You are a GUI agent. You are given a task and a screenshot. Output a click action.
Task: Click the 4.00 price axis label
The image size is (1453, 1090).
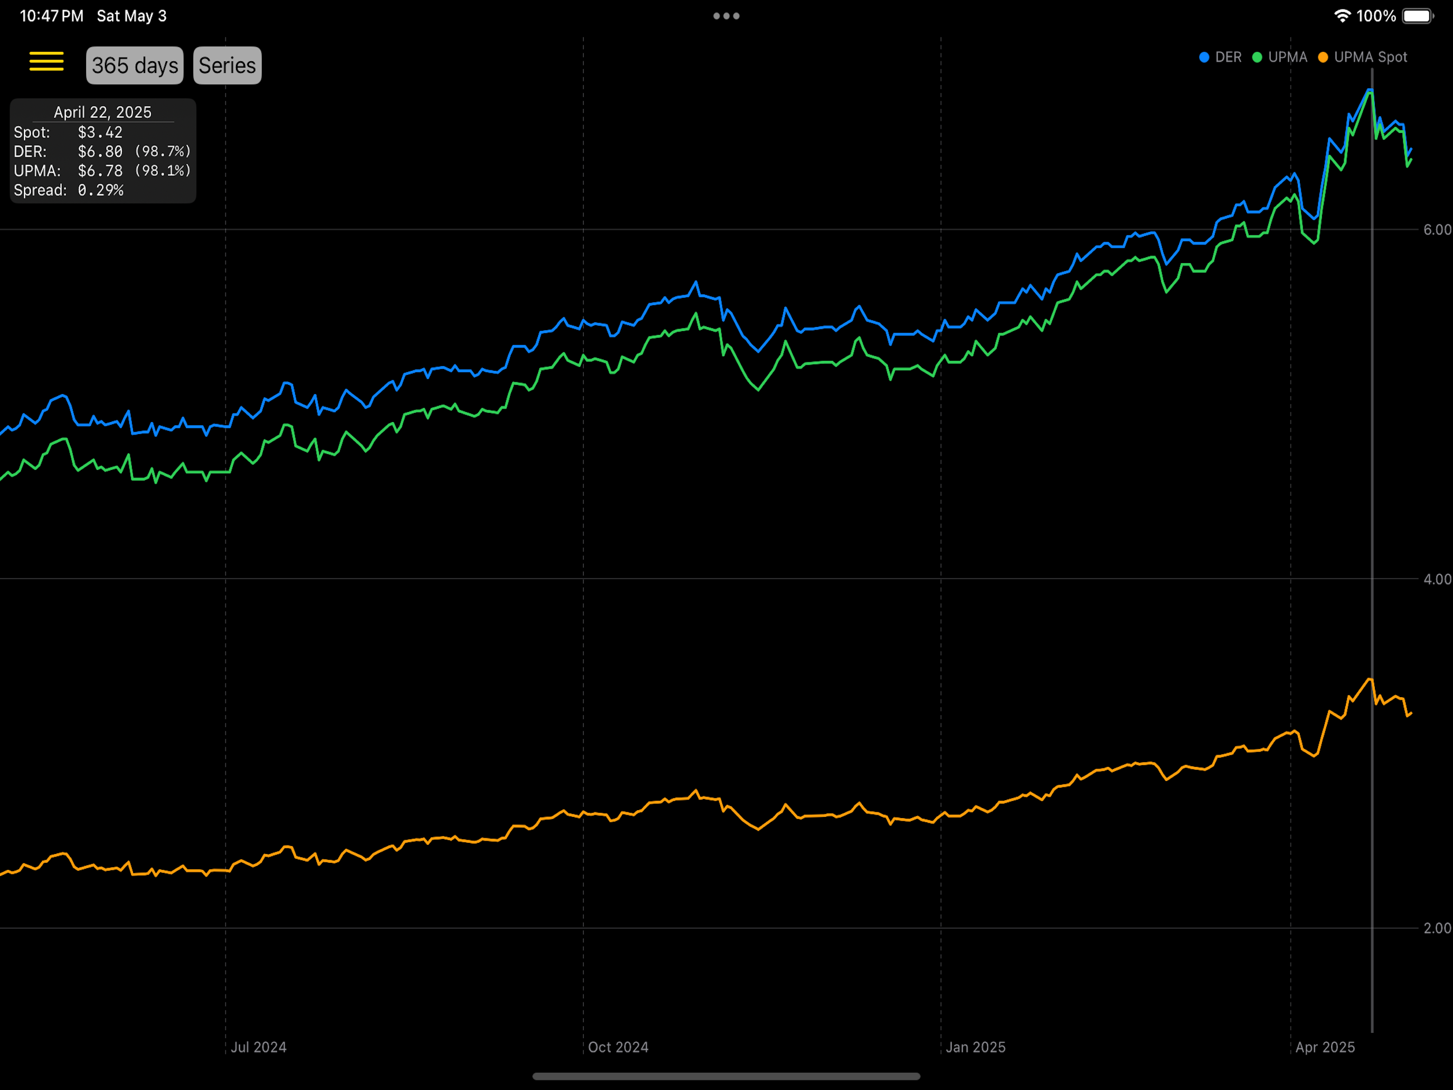[1437, 579]
